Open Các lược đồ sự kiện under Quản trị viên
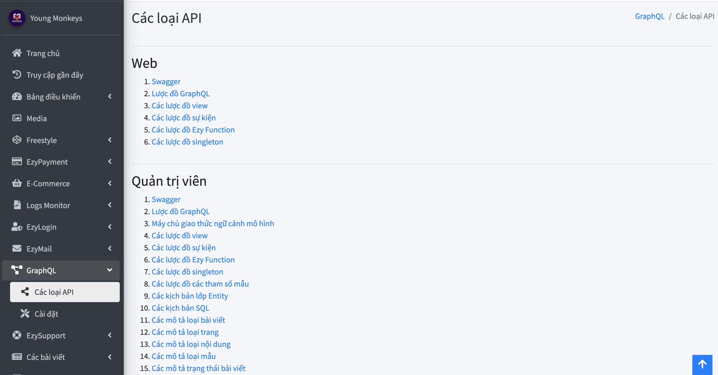Screen dimensions: 718x375 (183, 248)
